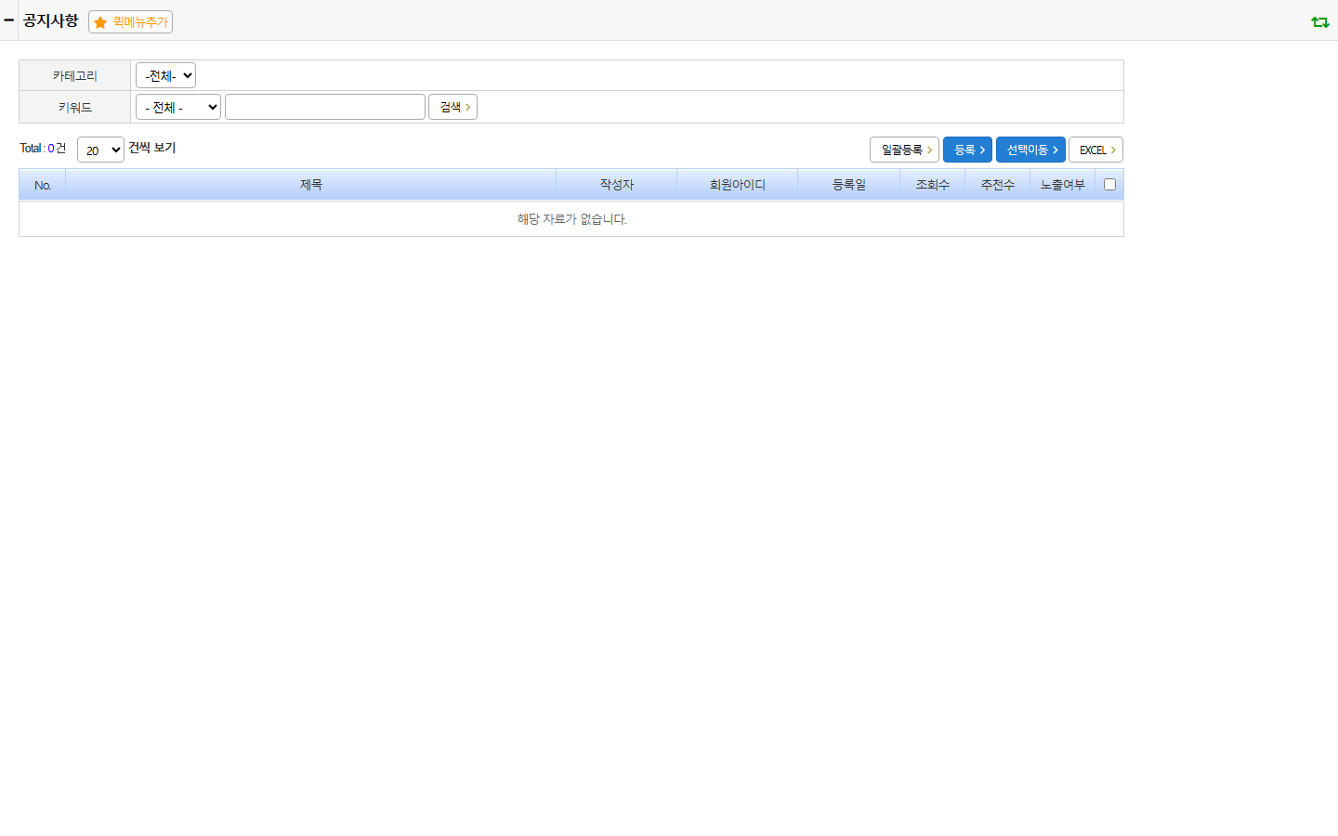The width and height of the screenshot is (1338, 836).
Task: Click the 작성자 column header
Action: (617, 185)
